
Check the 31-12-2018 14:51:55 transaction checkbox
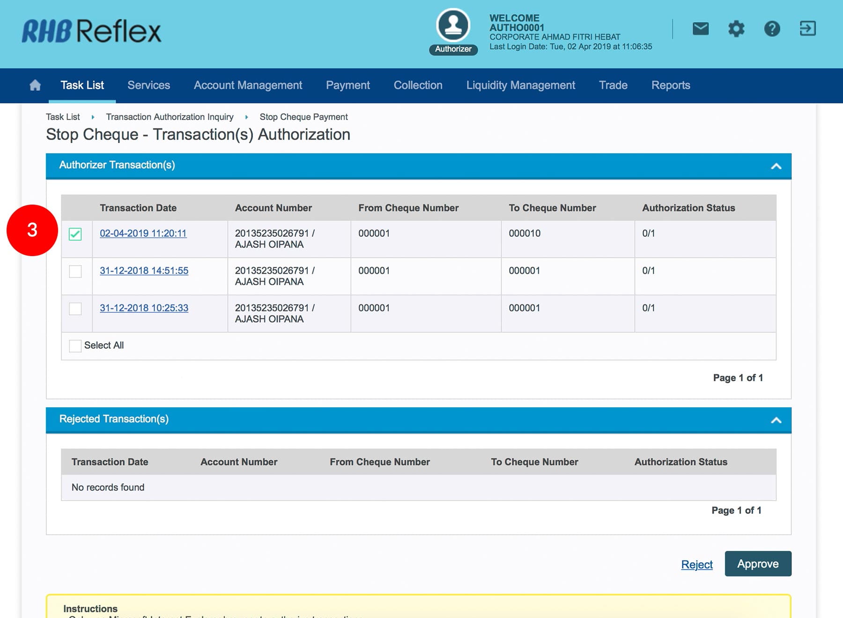click(75, 272)
